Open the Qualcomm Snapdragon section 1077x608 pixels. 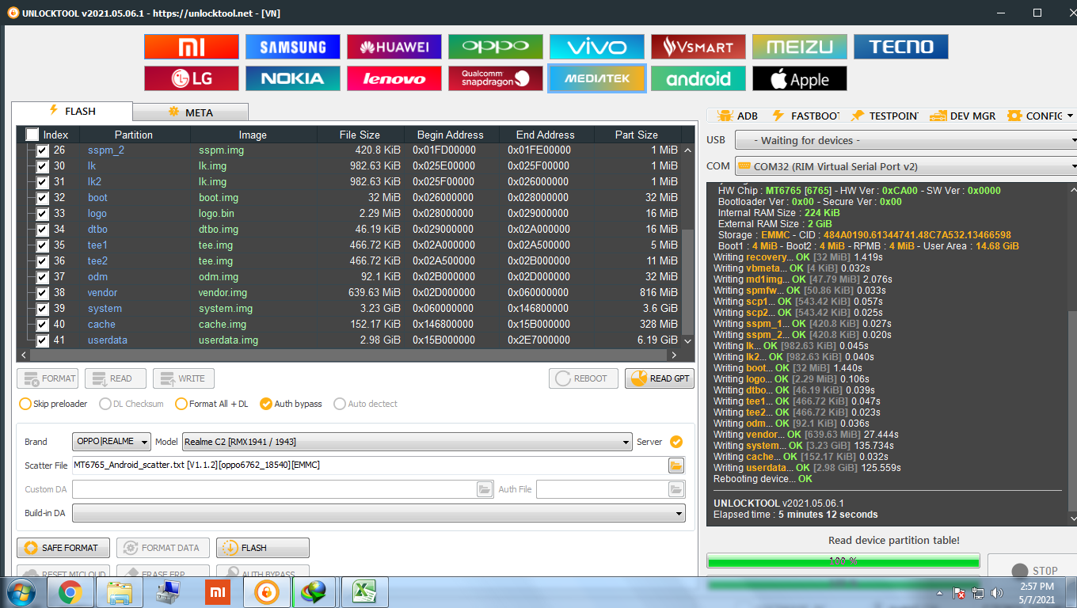[x=496, y=78]
